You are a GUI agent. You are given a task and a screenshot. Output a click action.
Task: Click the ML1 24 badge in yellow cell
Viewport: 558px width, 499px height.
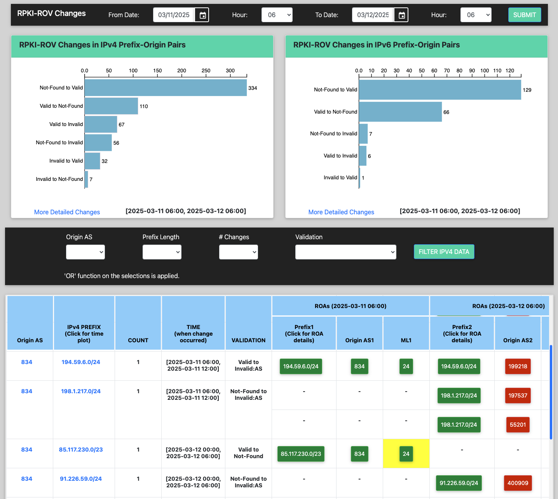click(x=406, y=454)
